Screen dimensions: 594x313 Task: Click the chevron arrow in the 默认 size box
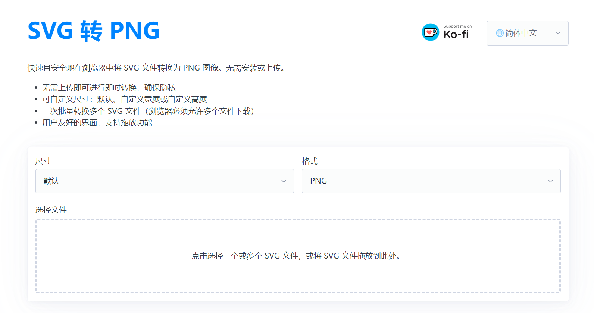[284, 181]
